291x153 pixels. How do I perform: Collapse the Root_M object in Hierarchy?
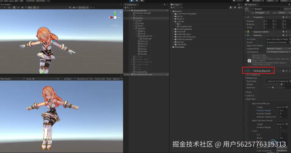[x=134, y=29]
